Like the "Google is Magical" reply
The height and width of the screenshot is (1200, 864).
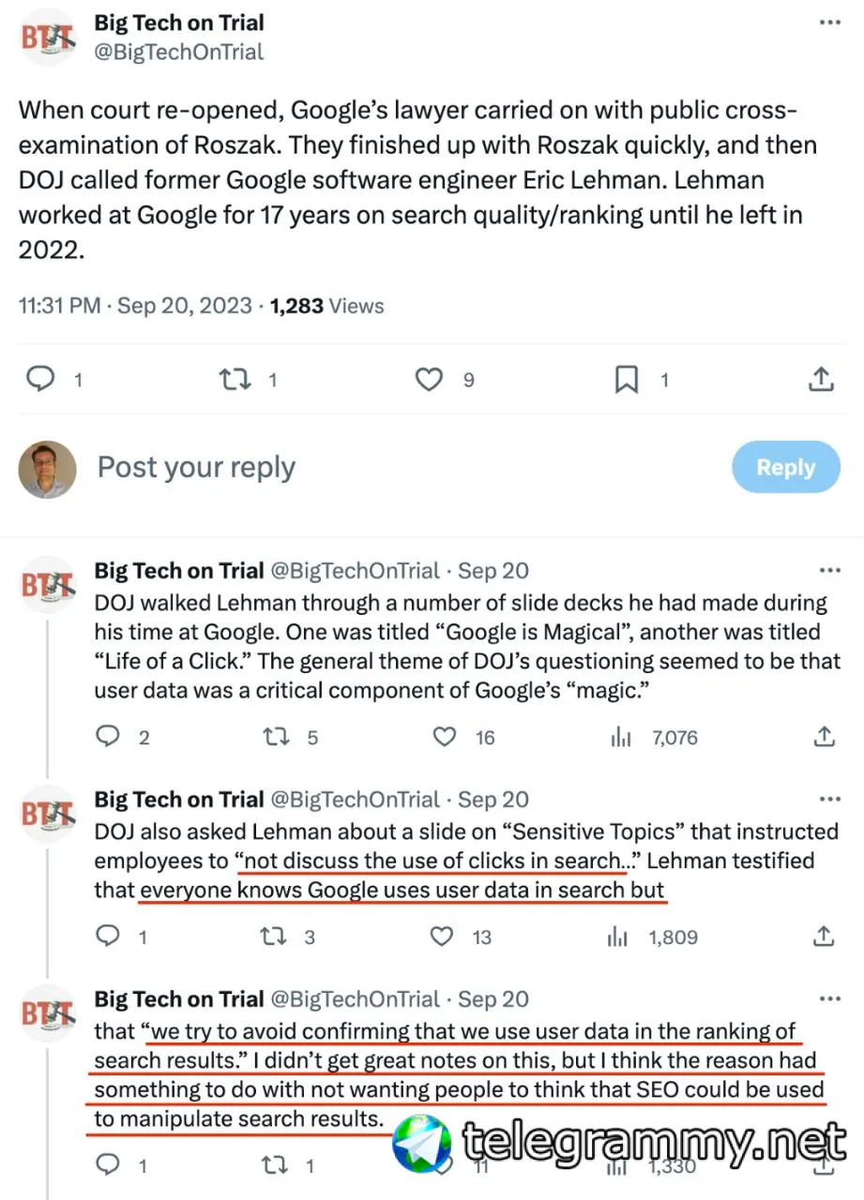point(444,738)
